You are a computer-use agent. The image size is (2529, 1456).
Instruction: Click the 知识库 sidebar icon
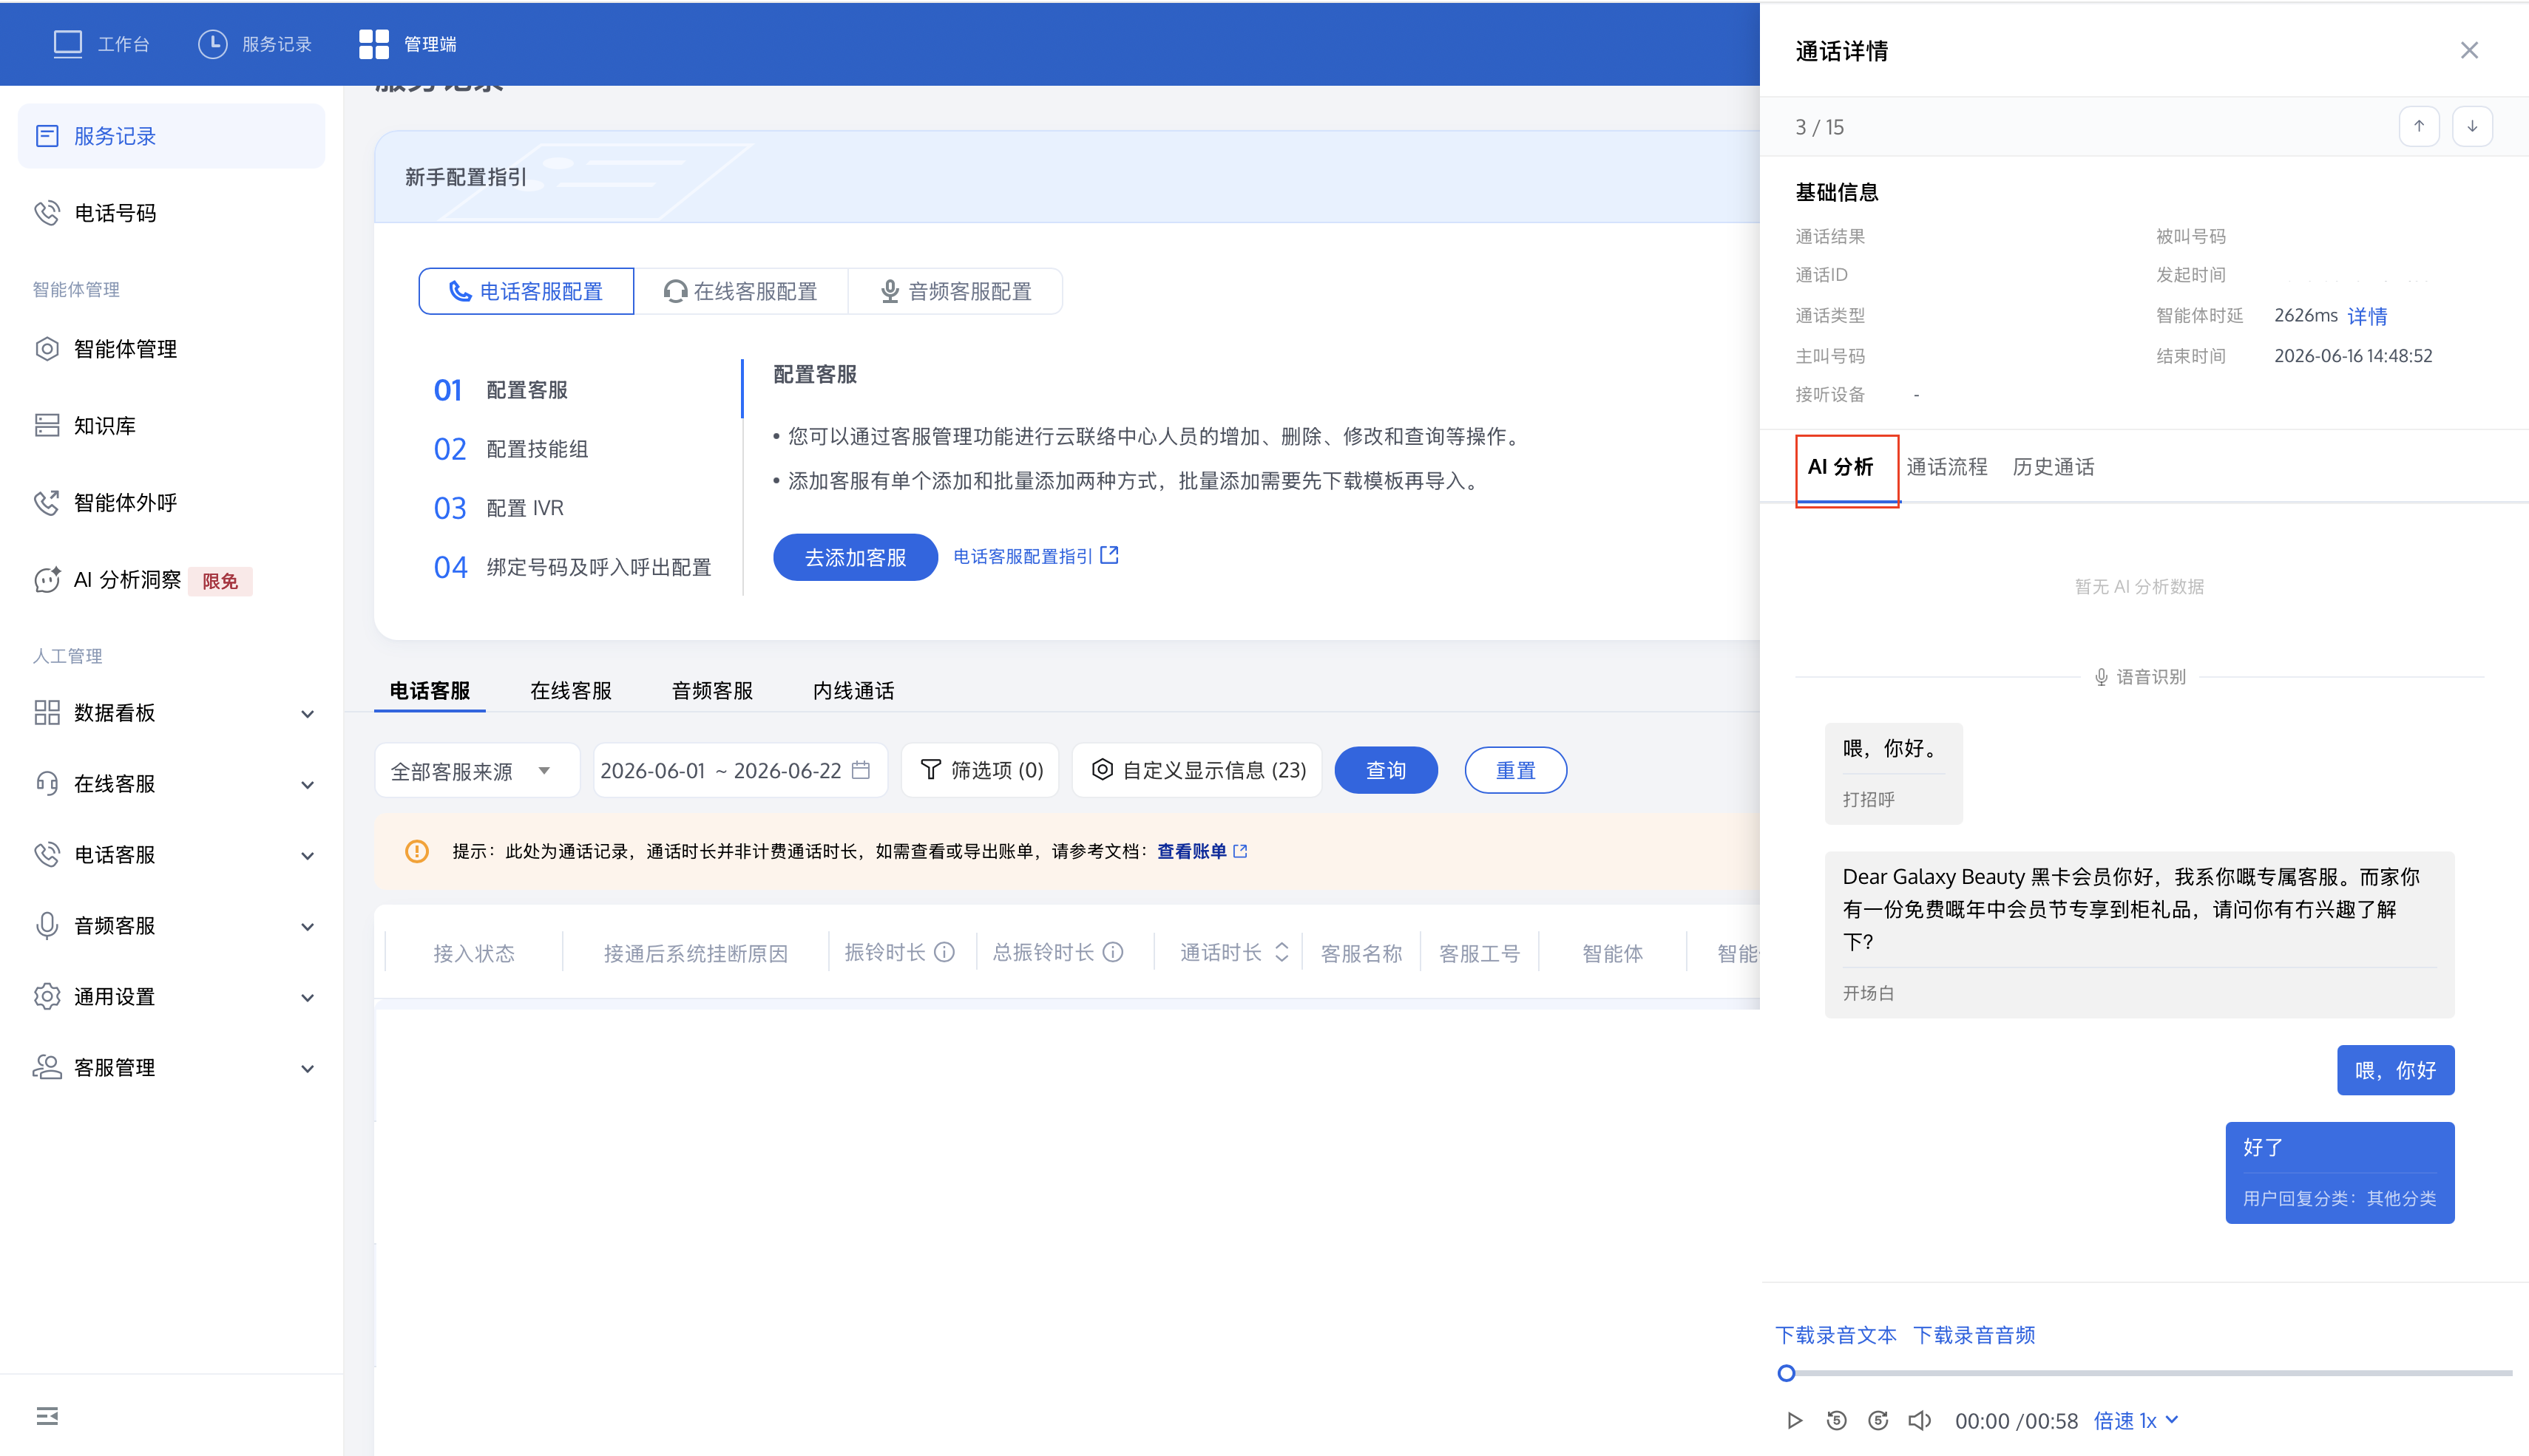coord(47,426)
